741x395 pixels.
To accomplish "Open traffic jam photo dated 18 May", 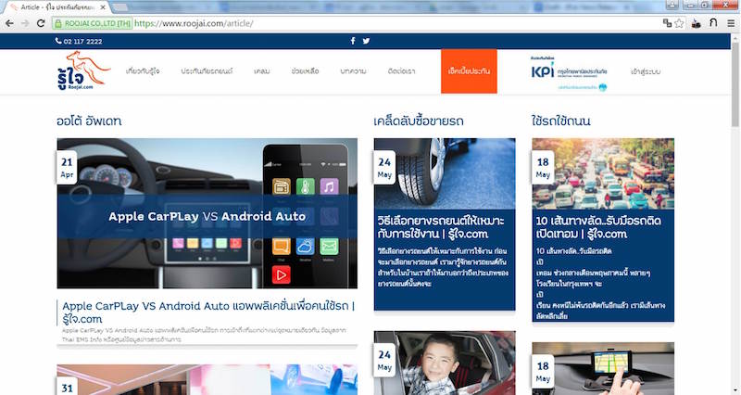I will pyautogui.click(x=603, y=173).
